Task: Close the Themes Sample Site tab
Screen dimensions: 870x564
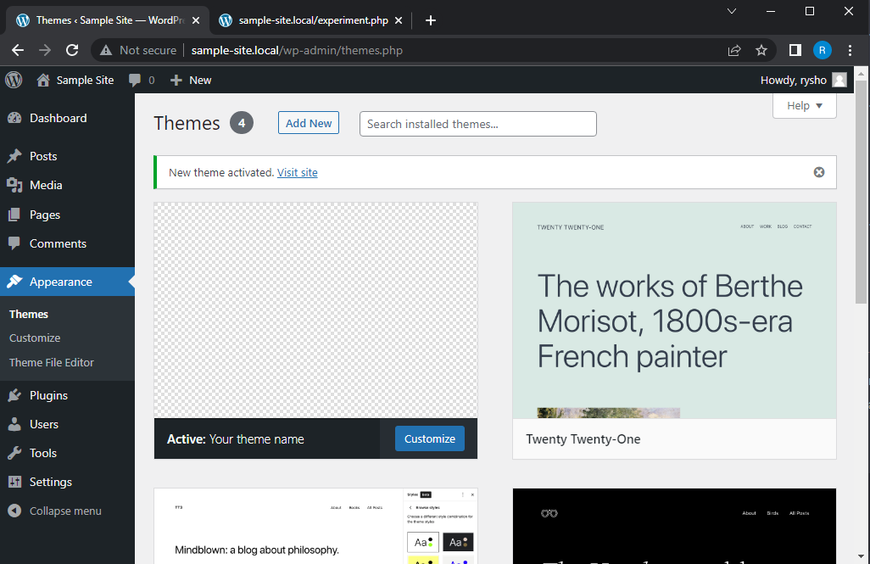Action: [196, 20]
